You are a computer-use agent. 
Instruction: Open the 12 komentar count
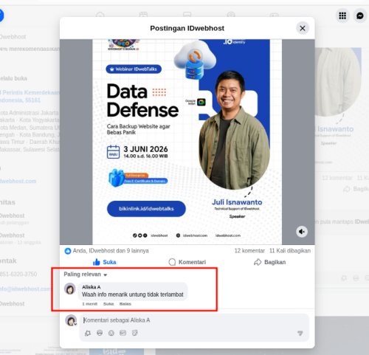pos(249,251)
